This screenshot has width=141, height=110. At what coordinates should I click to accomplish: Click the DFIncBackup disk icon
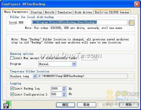(7, 105)
